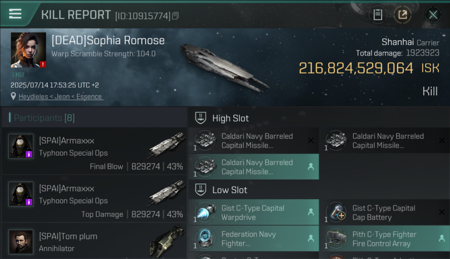Select the Gist C-Type Capital Warpdrive module
This screenshot has height=259, width=450.
[253, 212]
